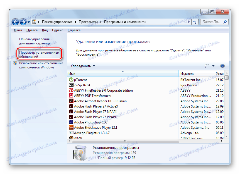Screen dimensions: 240x174
Task: Click publisher Igor Pavlov
Action: (188, 85)
